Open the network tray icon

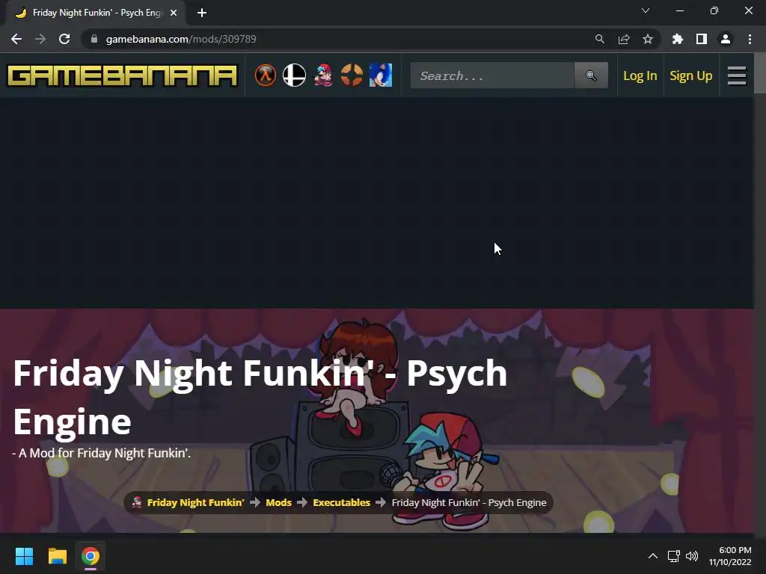[674, 556]
